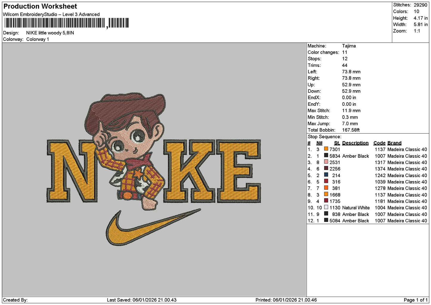This screenshot has height=305, width=431.
Task: Pick the dark red swatch beside 1735
Action: pos(326,201)
